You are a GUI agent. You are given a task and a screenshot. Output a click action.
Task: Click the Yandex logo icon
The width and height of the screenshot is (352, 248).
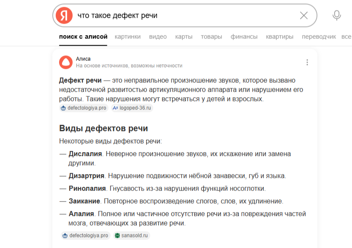coord(64,15)
